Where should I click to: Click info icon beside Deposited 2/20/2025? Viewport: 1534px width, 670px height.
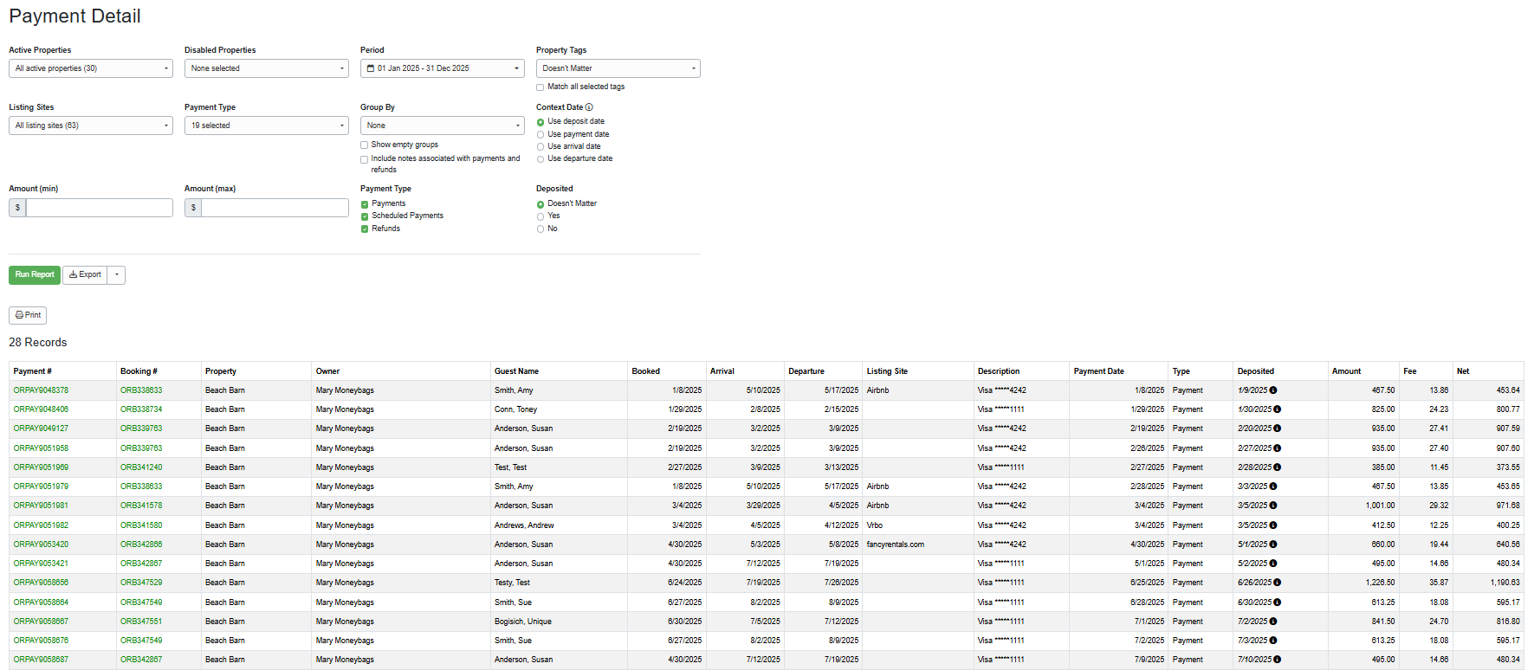(x=1278, y=428)
